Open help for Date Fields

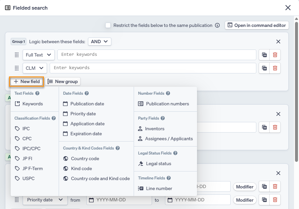(x=87, y=93)
